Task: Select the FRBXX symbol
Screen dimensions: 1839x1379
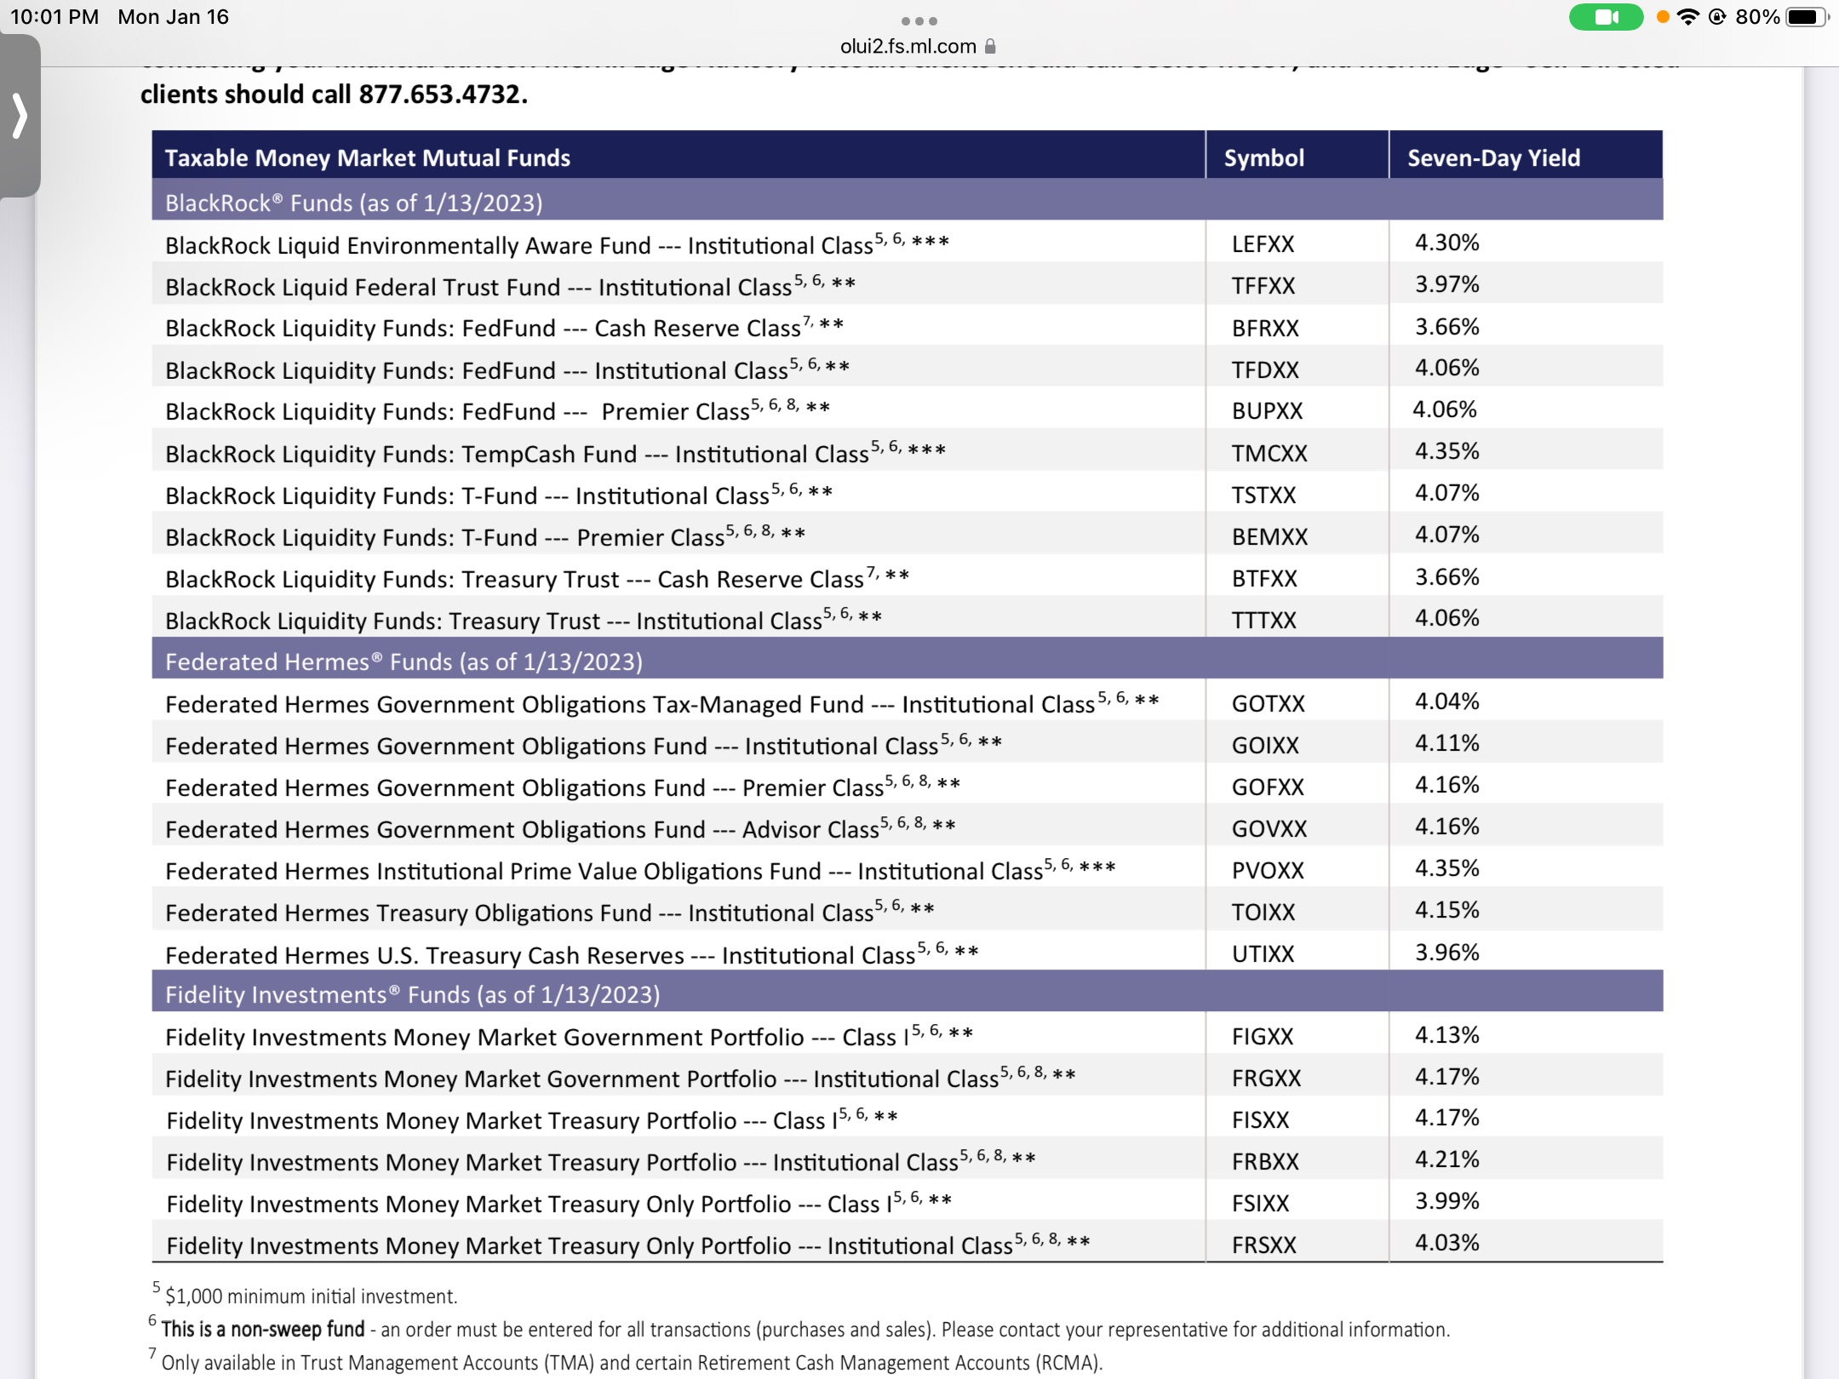Action: point(1265,1161)
